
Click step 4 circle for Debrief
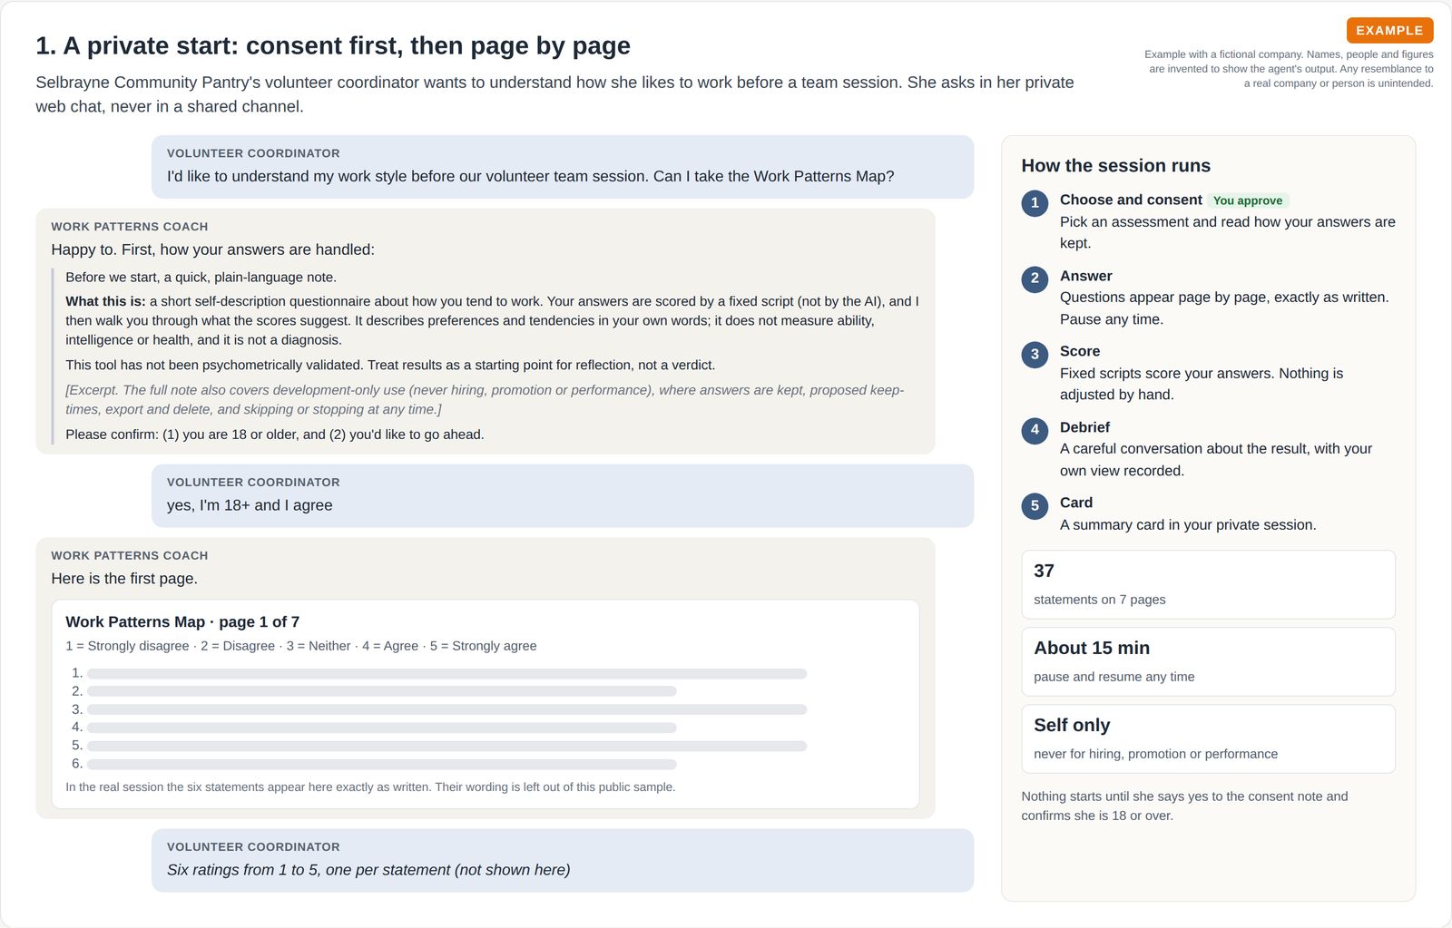coord(1035,430)
